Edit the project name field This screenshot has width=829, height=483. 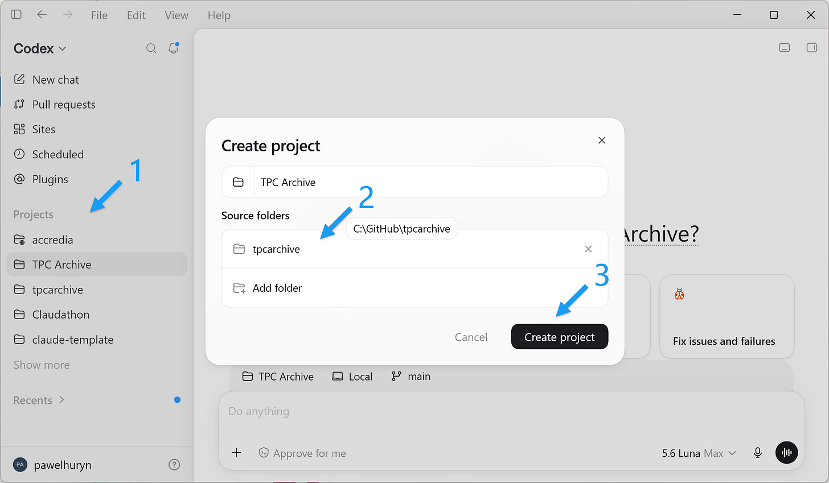point(430,182)
